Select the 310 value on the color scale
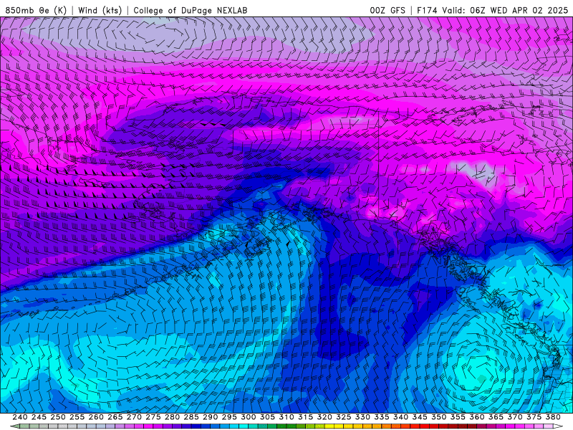Image resolution: width=573 pixels, height=430 pixels. point(286,417)
